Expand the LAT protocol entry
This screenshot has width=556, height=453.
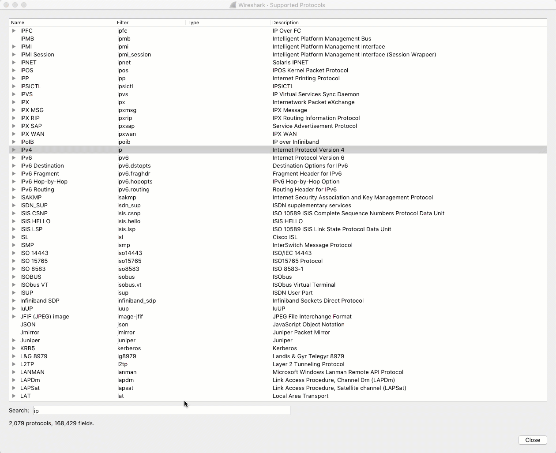[14, 396]
